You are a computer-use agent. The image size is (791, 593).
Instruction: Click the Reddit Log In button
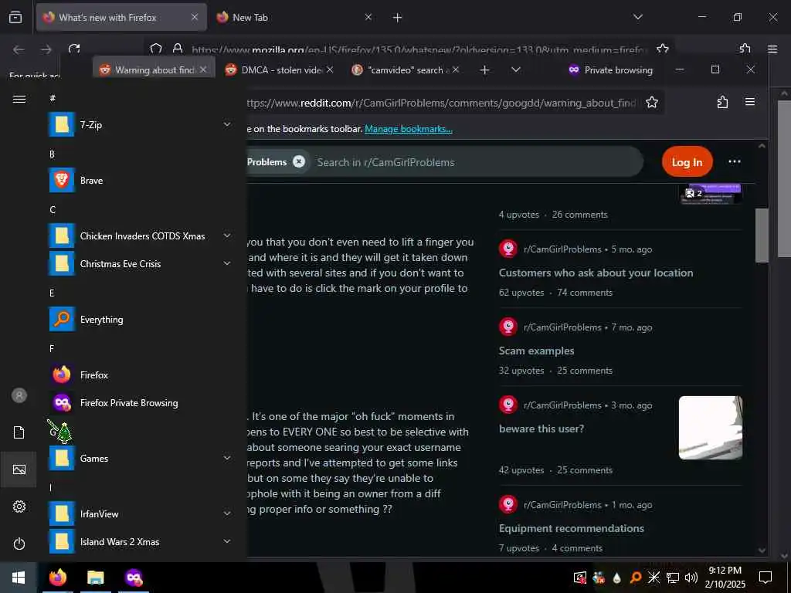coord(687,162)
